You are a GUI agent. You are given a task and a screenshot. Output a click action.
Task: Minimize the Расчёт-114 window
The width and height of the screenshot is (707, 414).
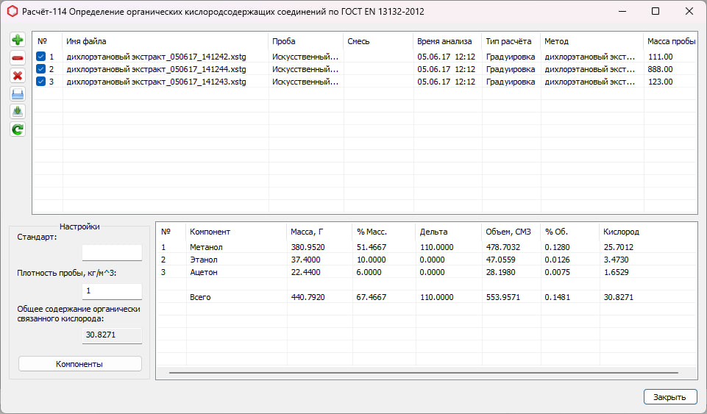[622, 11]
